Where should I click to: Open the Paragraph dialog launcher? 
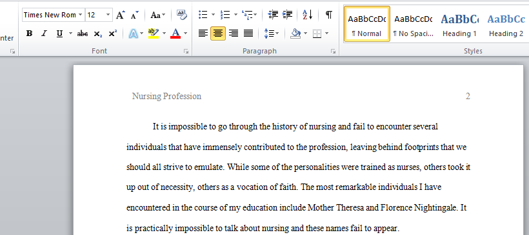point(334,51)
